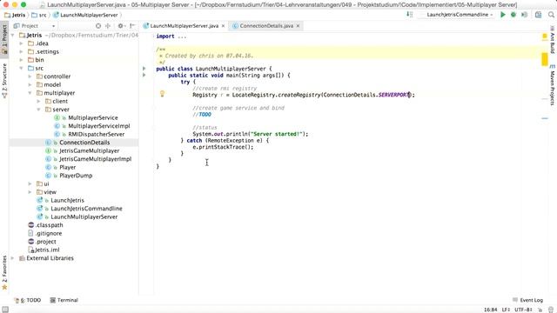
Task: Select RMIDispatcherServer in the tree
Action: 97,134
